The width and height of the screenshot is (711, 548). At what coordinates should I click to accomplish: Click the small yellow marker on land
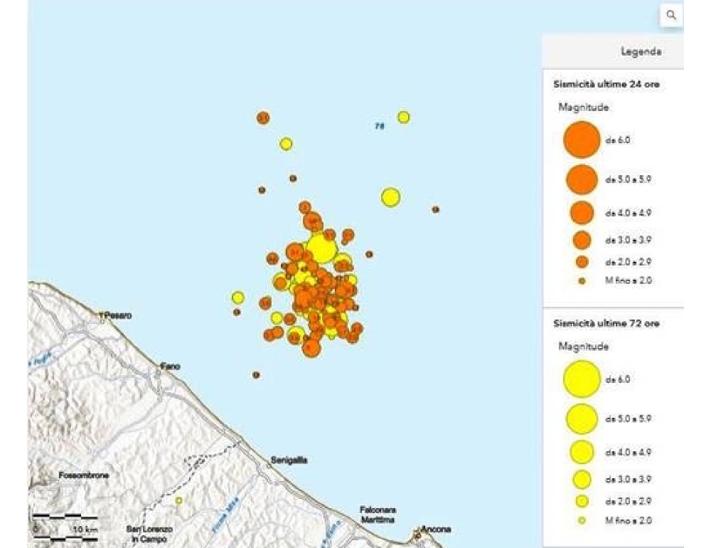179,500
